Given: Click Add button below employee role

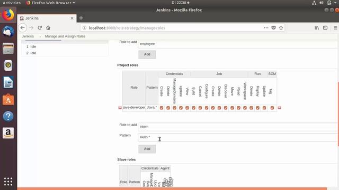Looking at the screenshot, I should point(147,54).
